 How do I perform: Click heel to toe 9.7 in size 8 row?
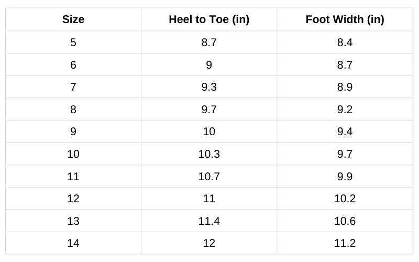[209, 110]
